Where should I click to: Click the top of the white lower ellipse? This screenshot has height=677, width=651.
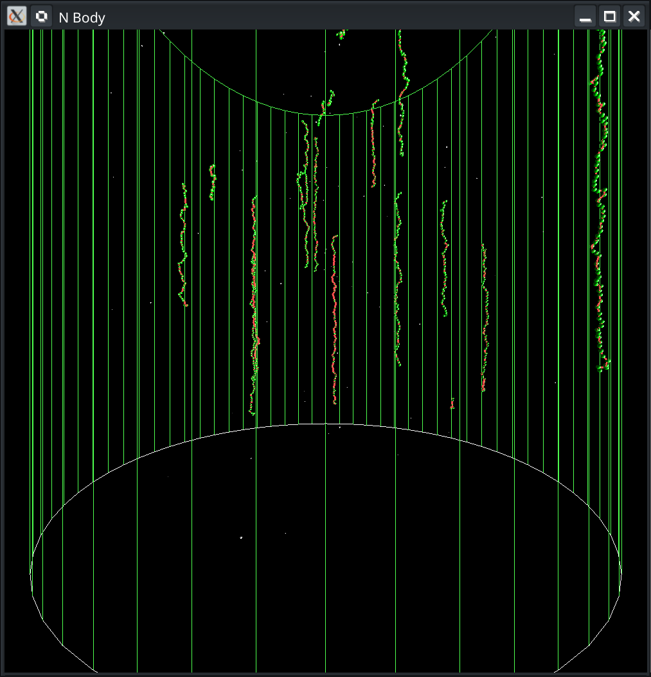pos(325,424)
